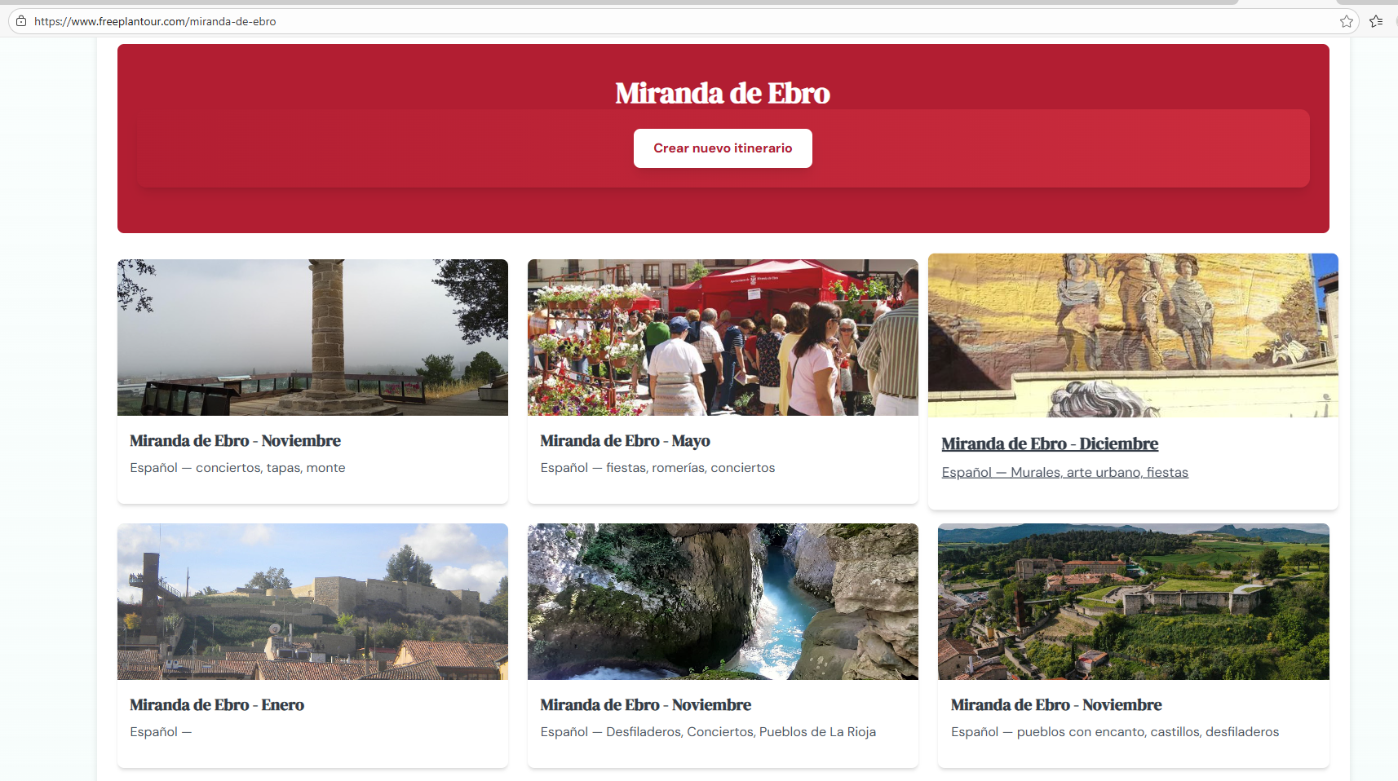Open the rocky gorge waterfall thumbnail
This screenshot has width=1398, height=781.
(723, 602)
